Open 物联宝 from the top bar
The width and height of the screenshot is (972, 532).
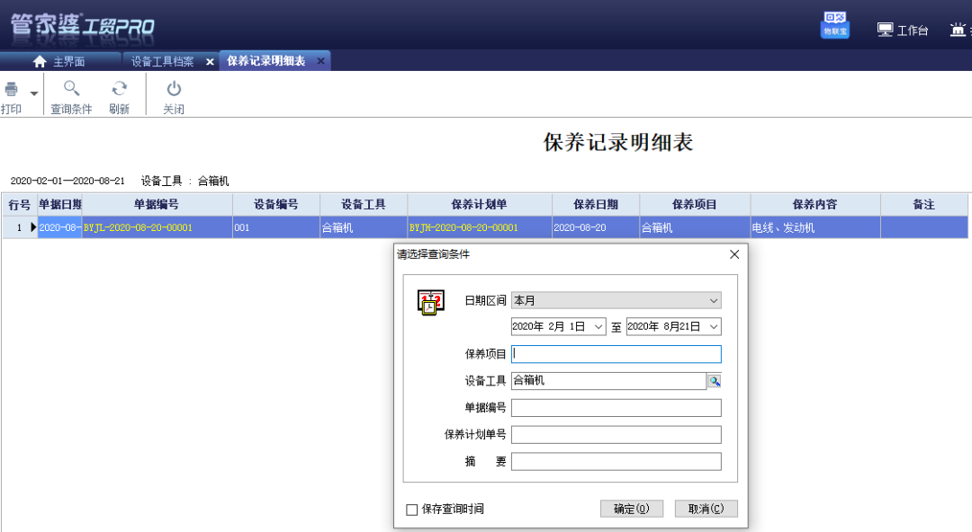[x=834, y=23]
